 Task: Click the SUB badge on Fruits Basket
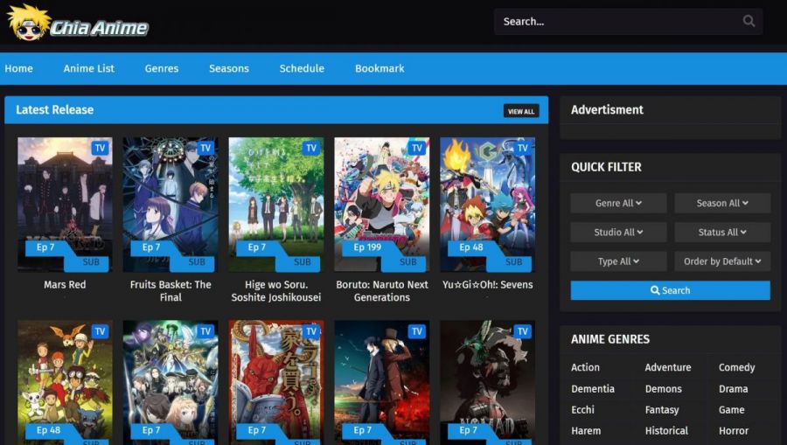196,262
